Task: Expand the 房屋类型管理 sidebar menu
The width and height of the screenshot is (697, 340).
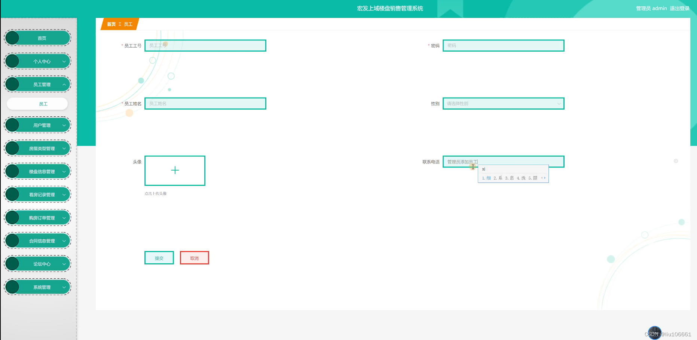Action: point(37,148)
